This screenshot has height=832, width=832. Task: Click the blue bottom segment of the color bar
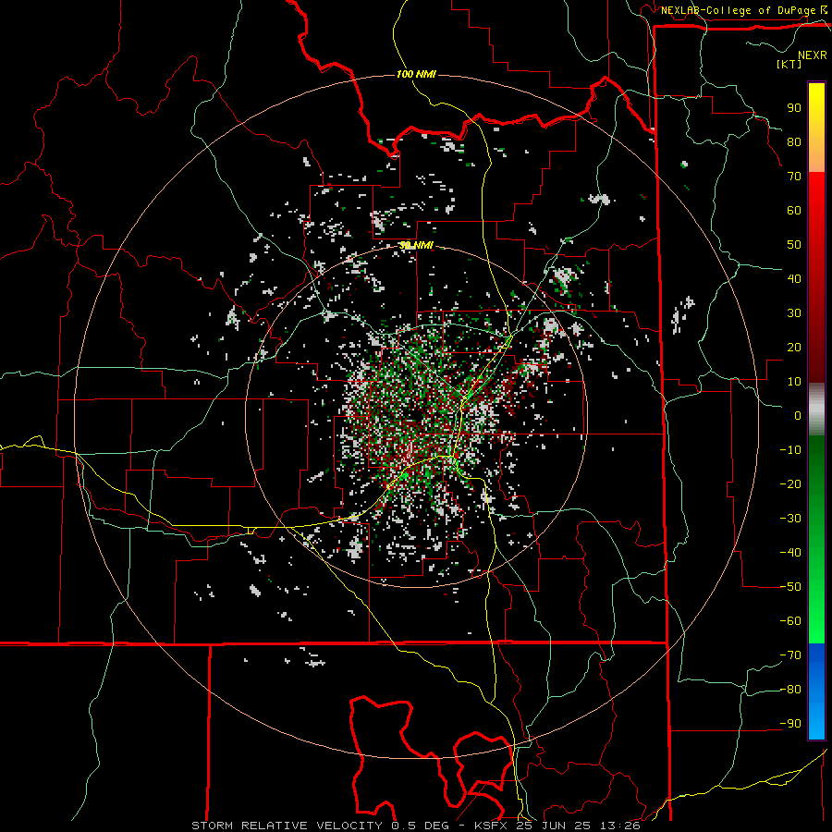click(816, 691)
